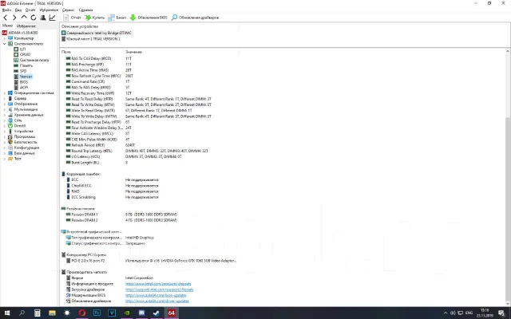Open the Сервис menu
Viewport: 511px width, 319px height.
click(x=68, y=10)
